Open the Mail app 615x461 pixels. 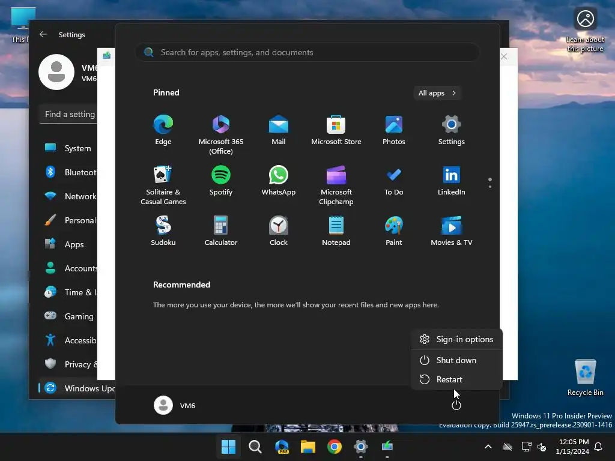[x=279, y=130]
